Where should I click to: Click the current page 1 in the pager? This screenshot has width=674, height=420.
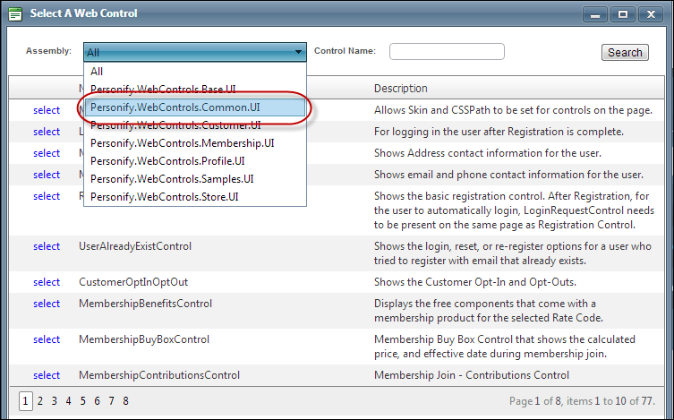[x=25, y=401]
